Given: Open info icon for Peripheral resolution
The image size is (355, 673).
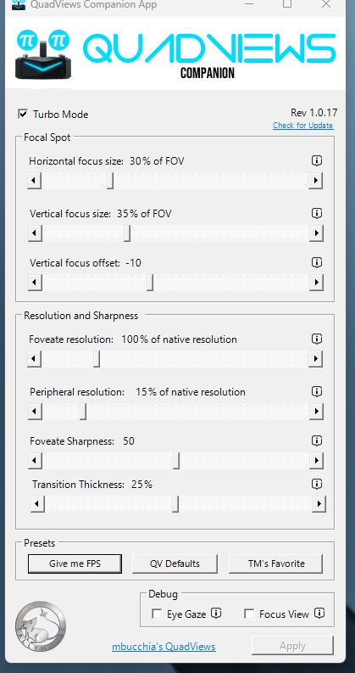Looking at the screenshot, I should 316,391.
